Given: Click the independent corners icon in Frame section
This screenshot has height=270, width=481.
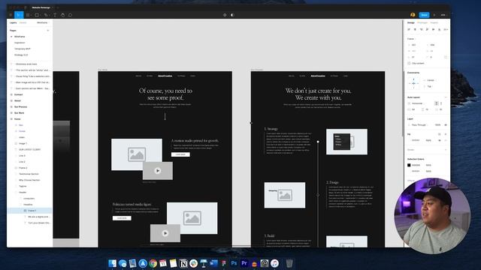Looking at the screenshot, I should pyautogui.click(x=446, y=57).
